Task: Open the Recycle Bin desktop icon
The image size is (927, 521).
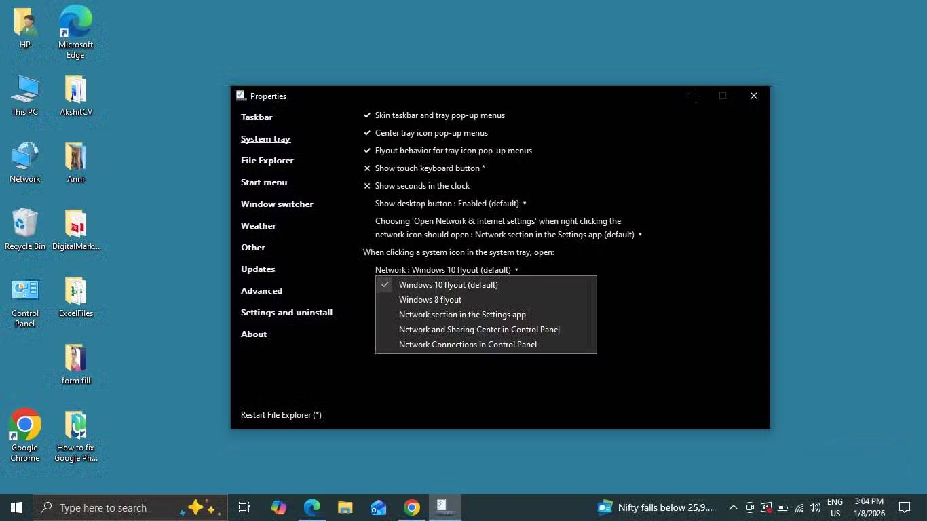Action: click(25, 229)
